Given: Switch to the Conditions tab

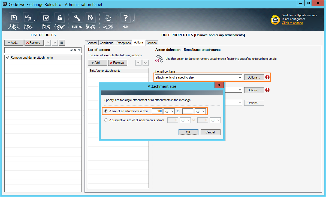Looking at the screenshot, I should 107,43.
